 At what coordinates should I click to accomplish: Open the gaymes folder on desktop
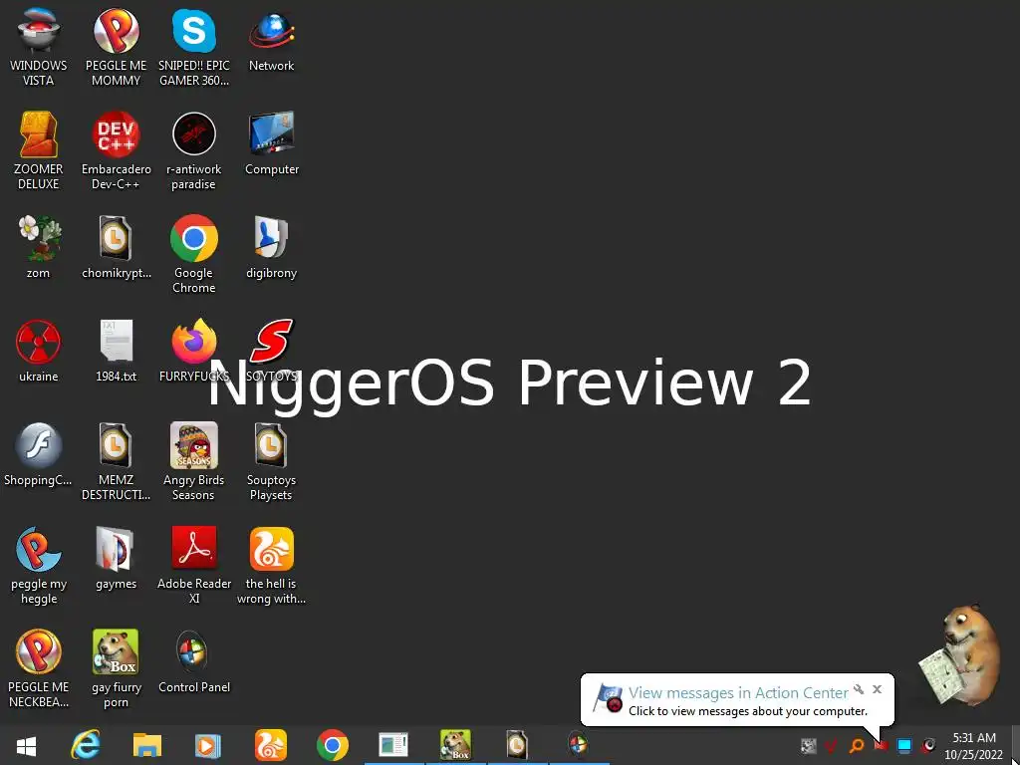click(x=116, y=557)
